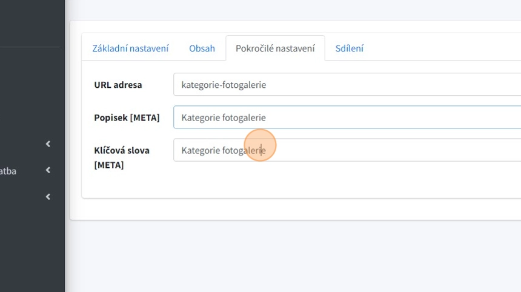The image size is (521, 292).
Task: Open the 'atba' sidebar menu entry
Action: 8,171
